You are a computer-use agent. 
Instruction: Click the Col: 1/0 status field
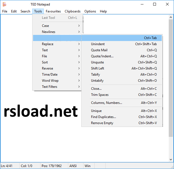tap(30, 166)
